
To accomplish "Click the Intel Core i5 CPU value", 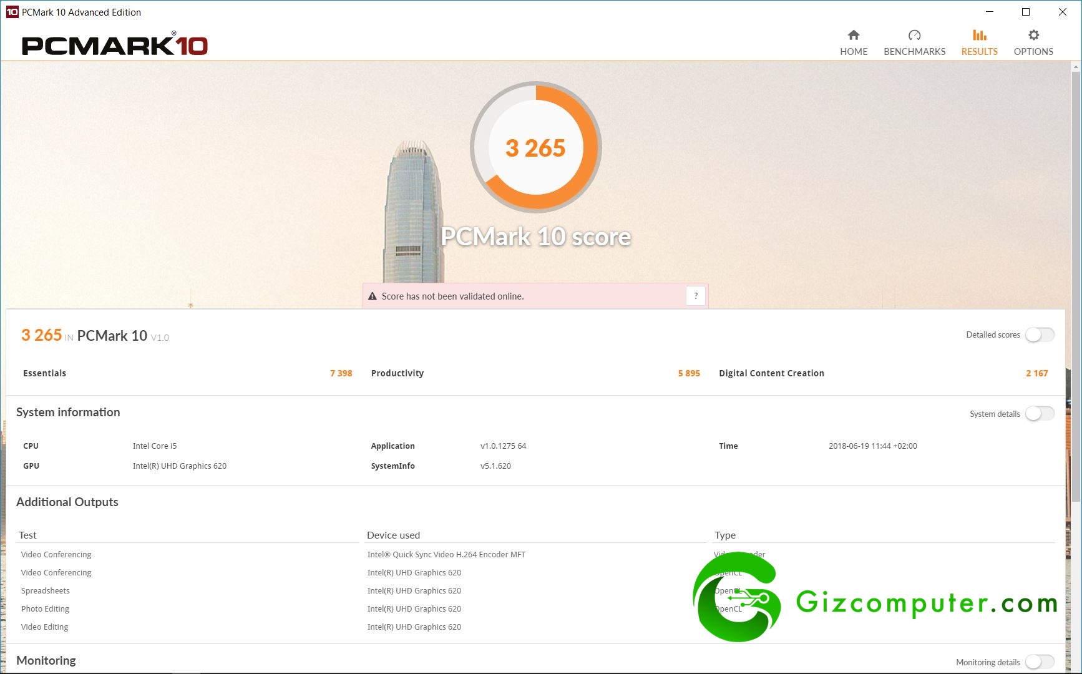I will click(155, 446).
